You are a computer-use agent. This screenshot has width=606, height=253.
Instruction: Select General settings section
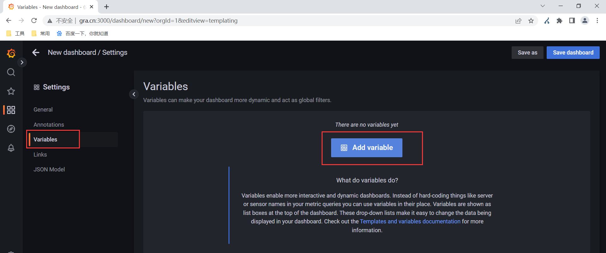(43, 110)
